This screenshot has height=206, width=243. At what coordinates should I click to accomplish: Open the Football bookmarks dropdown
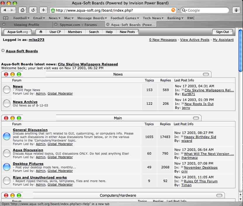(x=21, y=18)
